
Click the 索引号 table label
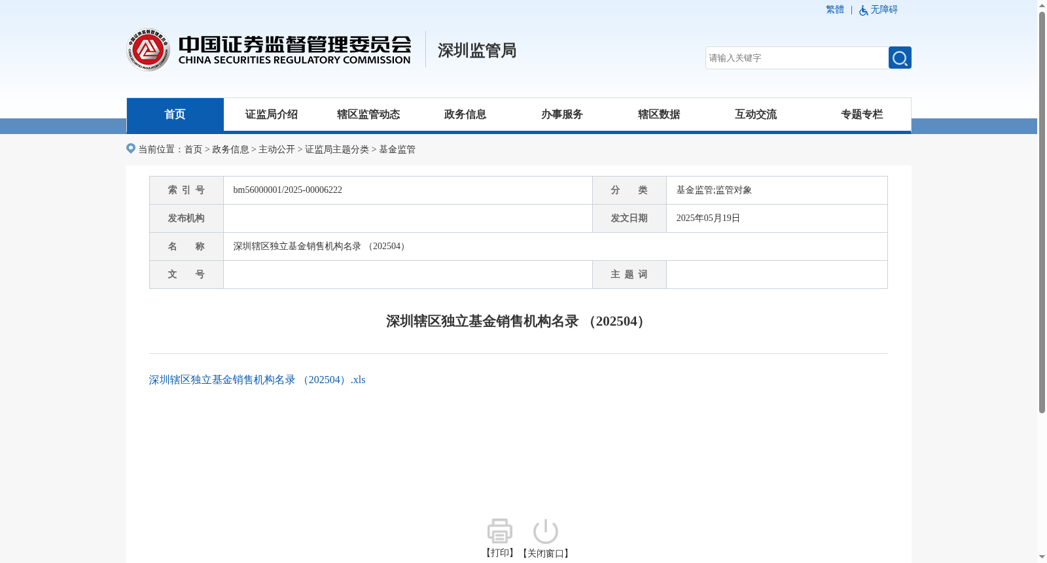pos(186,190)
